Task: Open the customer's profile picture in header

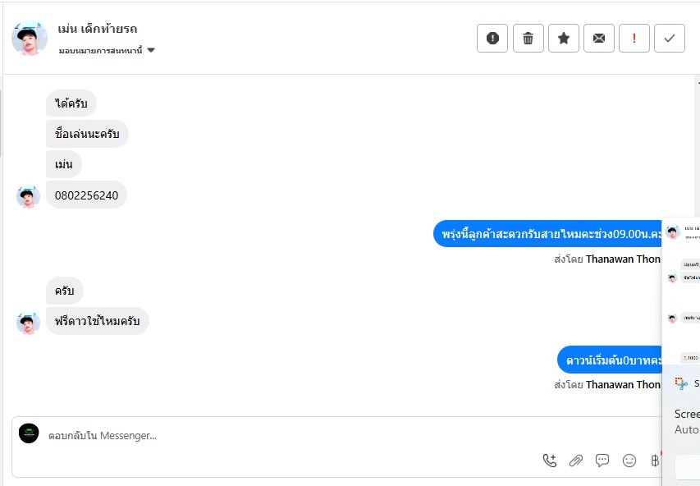Action: point(30,39)
